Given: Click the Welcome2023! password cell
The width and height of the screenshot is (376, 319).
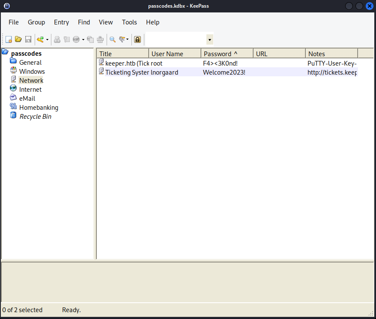Looking at the screenshot, I should [x=224, y=72].
